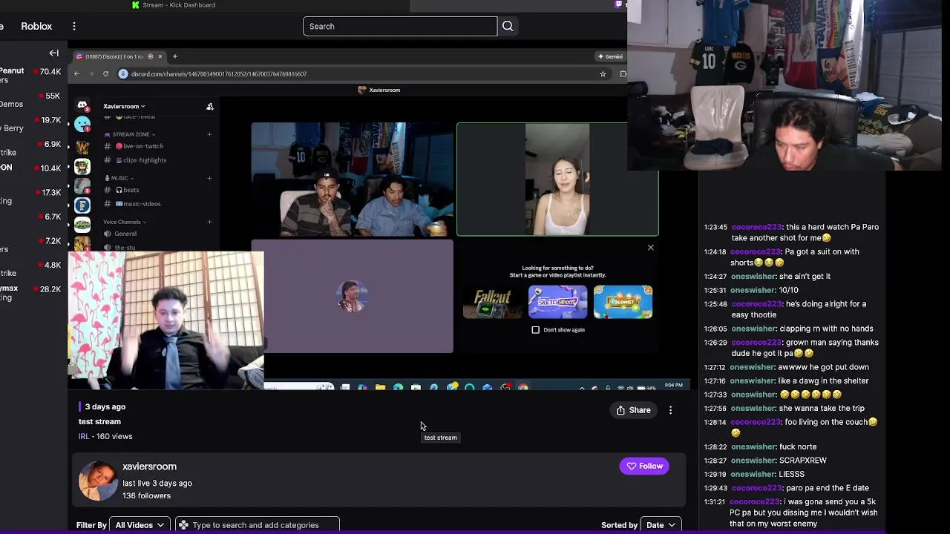Select the Fallout activity thumbnail

[x=492, y=302]
